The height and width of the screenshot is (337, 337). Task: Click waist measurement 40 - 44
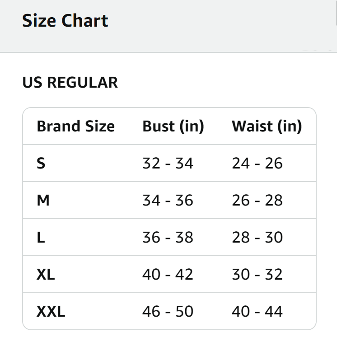coord(257,311)
